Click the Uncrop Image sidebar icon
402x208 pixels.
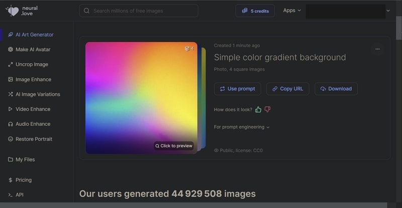(11, 65)
